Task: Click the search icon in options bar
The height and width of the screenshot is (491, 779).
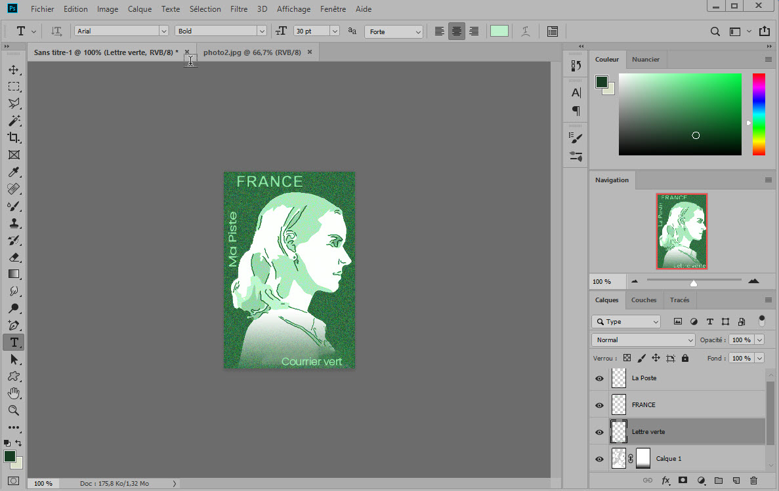Action: [715, 31]
